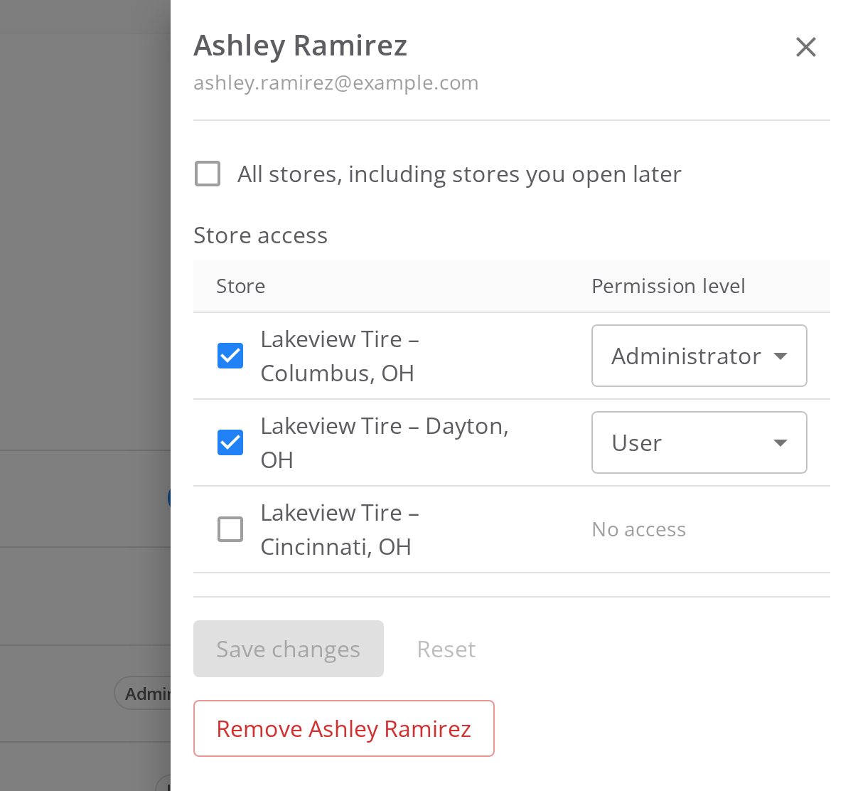The image size is (853, 791).
Task: Click the Lakeview Tire – Columbus, OH label
Action: click(x=340, y=356)
